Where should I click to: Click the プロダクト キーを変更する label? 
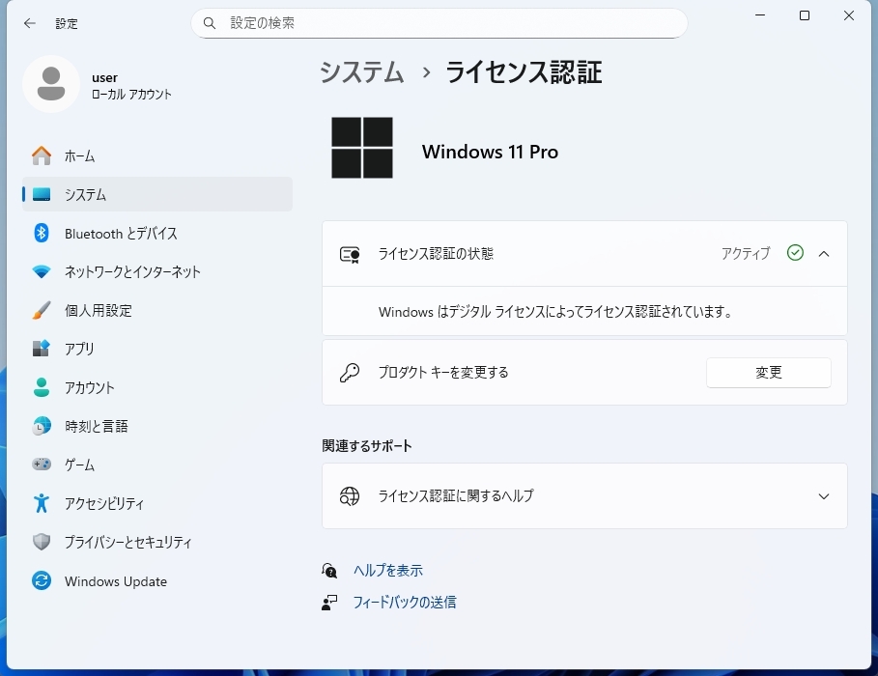point(443,373)
